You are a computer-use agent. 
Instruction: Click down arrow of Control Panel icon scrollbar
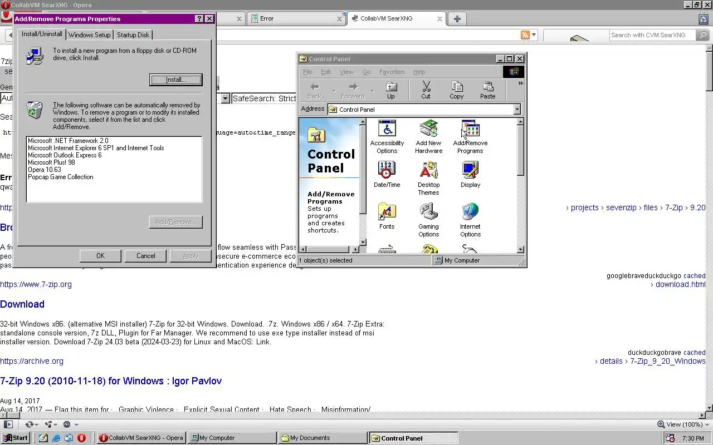click(x=520, y=250)
